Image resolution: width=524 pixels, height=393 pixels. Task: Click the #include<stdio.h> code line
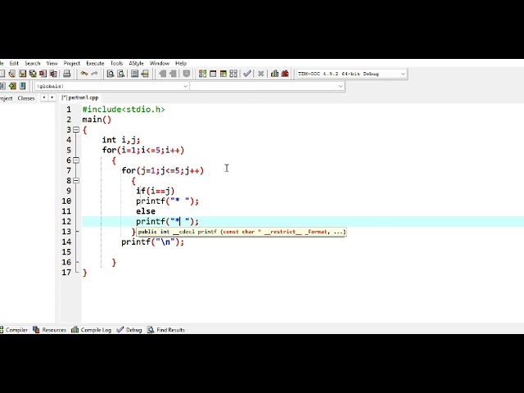(124, 109)
